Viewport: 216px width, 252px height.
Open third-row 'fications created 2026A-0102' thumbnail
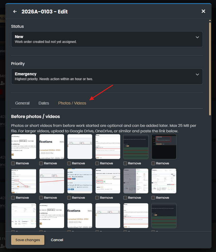[x=80, y=216]
